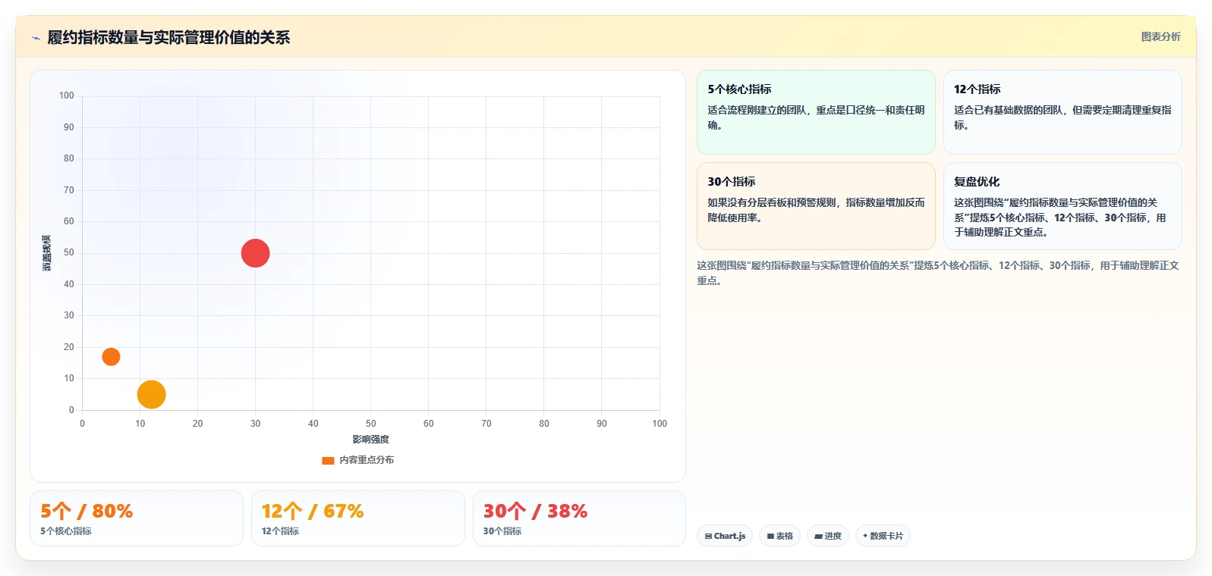Click x-axis tick label 100
Image resolution: width=1212 pixels, height=576 pixels.
(x=660, y=424)
